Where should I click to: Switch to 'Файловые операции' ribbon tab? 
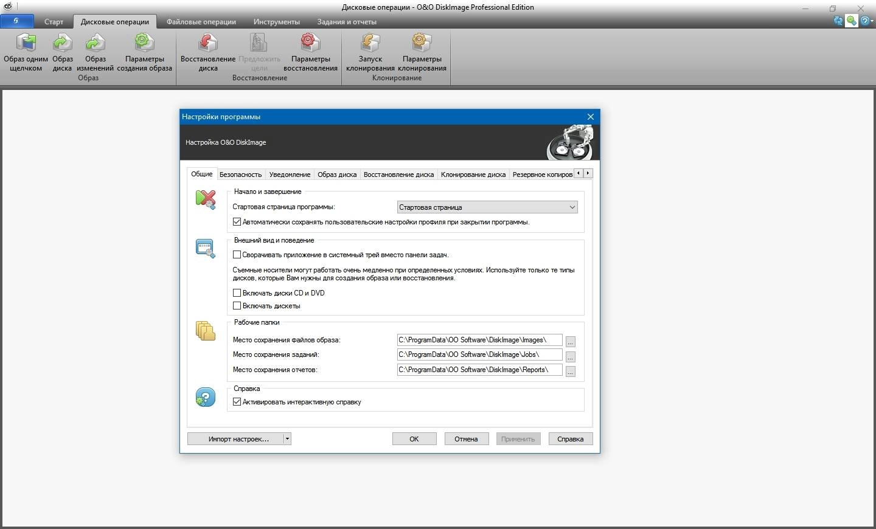click(x=201, y=22)
